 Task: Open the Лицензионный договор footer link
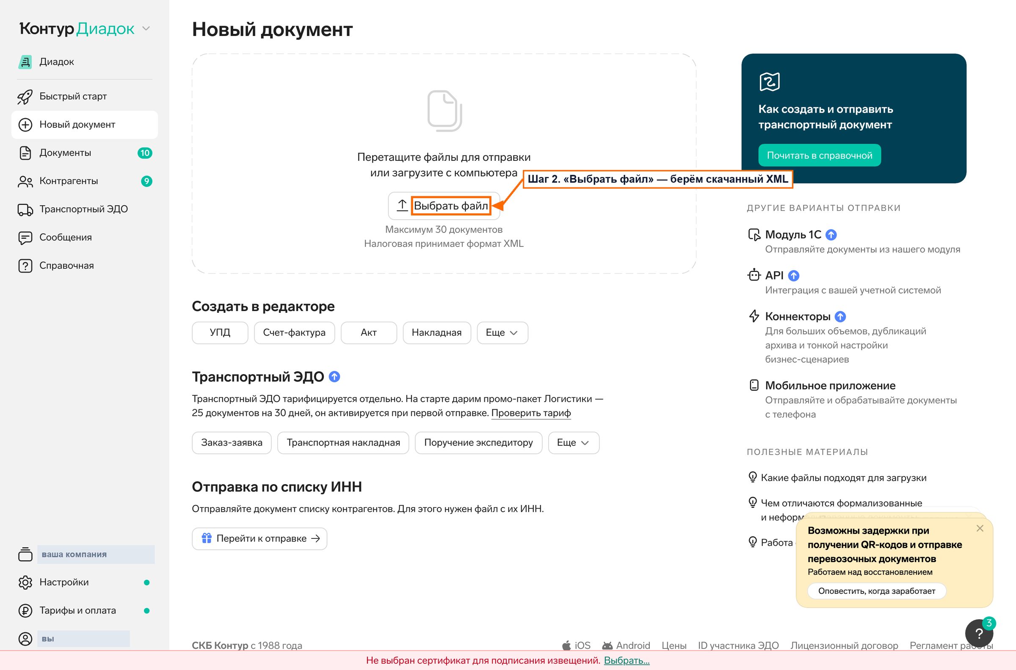[x=844, y=645]
